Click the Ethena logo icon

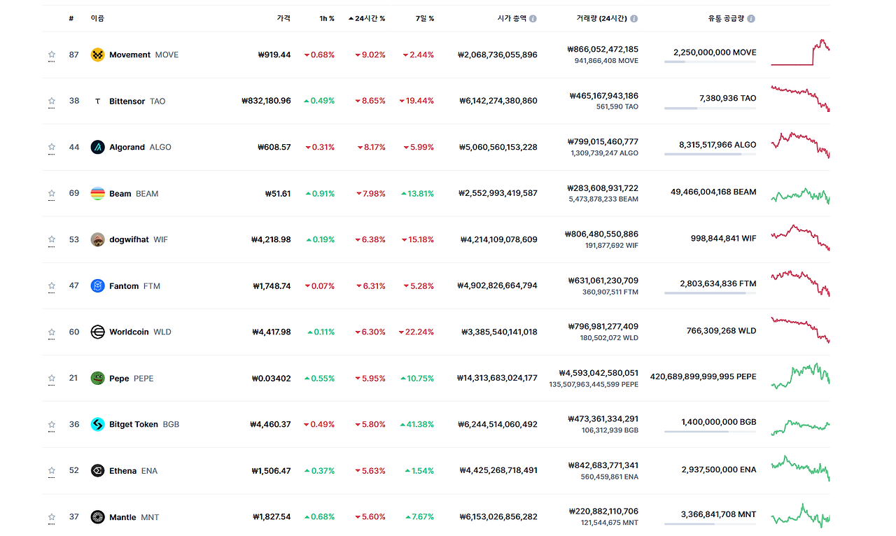click(x=97, y=470)
